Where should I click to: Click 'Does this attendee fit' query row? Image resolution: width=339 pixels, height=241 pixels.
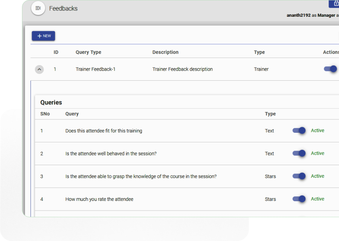coord(104,131)
